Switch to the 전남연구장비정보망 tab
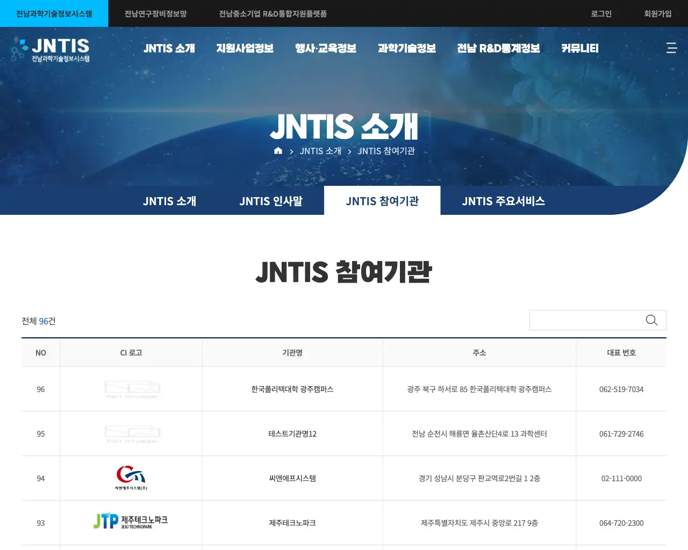 tap(155, 13)
